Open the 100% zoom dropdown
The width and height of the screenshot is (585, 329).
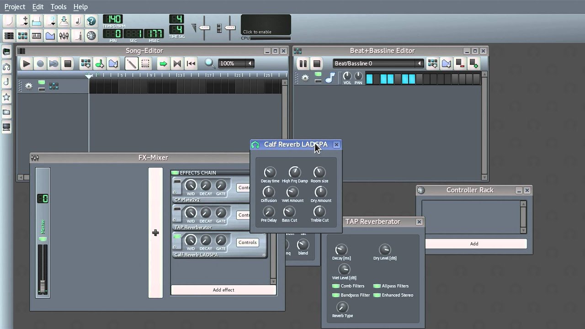point(236,64)
